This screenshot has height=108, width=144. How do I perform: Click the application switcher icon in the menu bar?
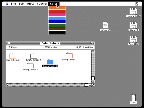click(137, 4)
